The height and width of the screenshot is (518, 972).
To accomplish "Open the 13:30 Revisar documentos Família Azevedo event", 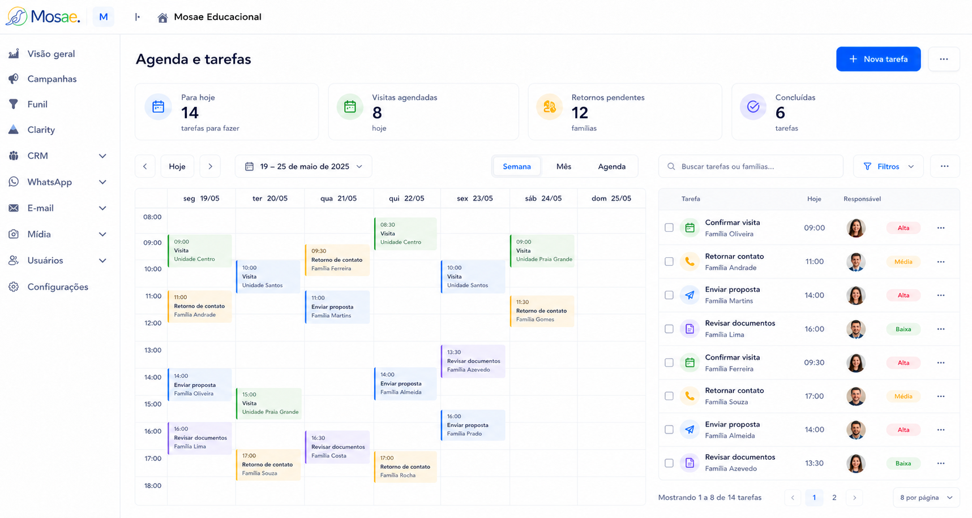I will pos(473,361).
